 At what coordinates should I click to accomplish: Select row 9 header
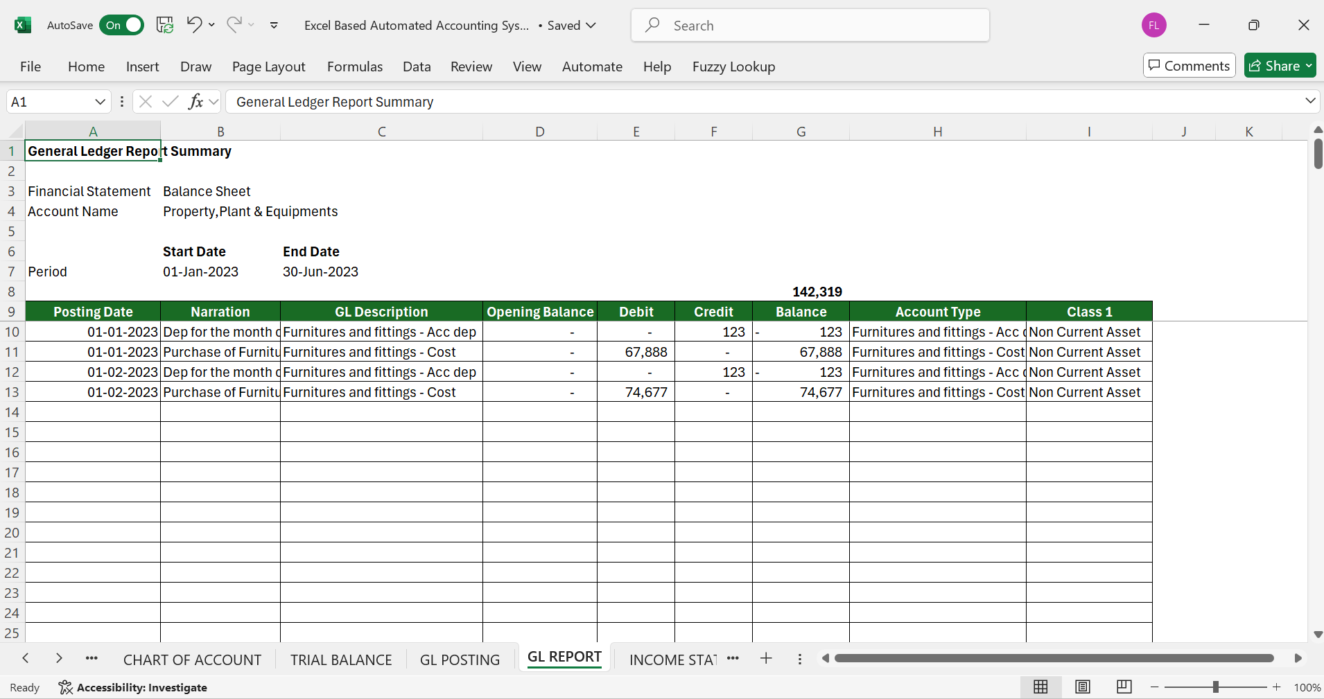point(12,312)
